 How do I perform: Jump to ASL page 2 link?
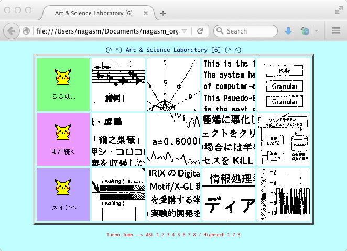(163, 235)
